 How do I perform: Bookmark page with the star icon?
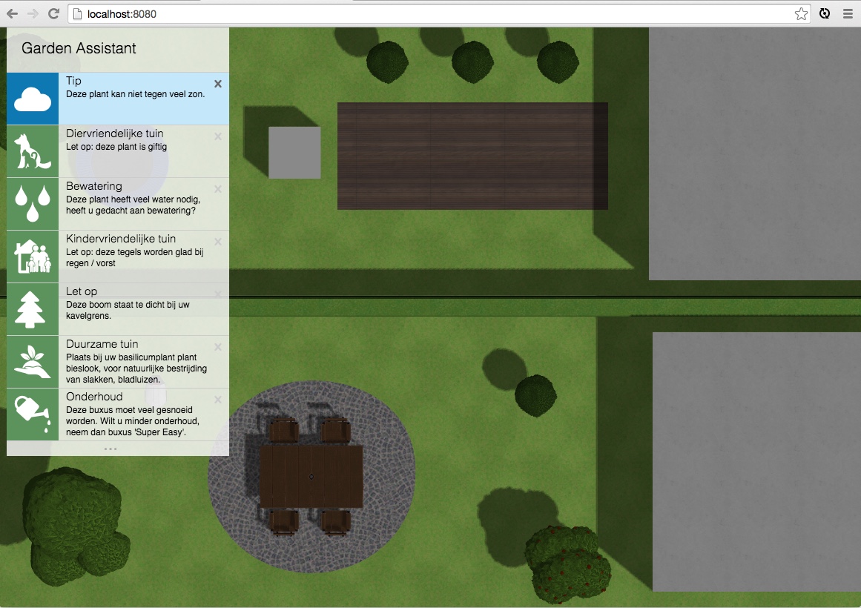point(801,13)
